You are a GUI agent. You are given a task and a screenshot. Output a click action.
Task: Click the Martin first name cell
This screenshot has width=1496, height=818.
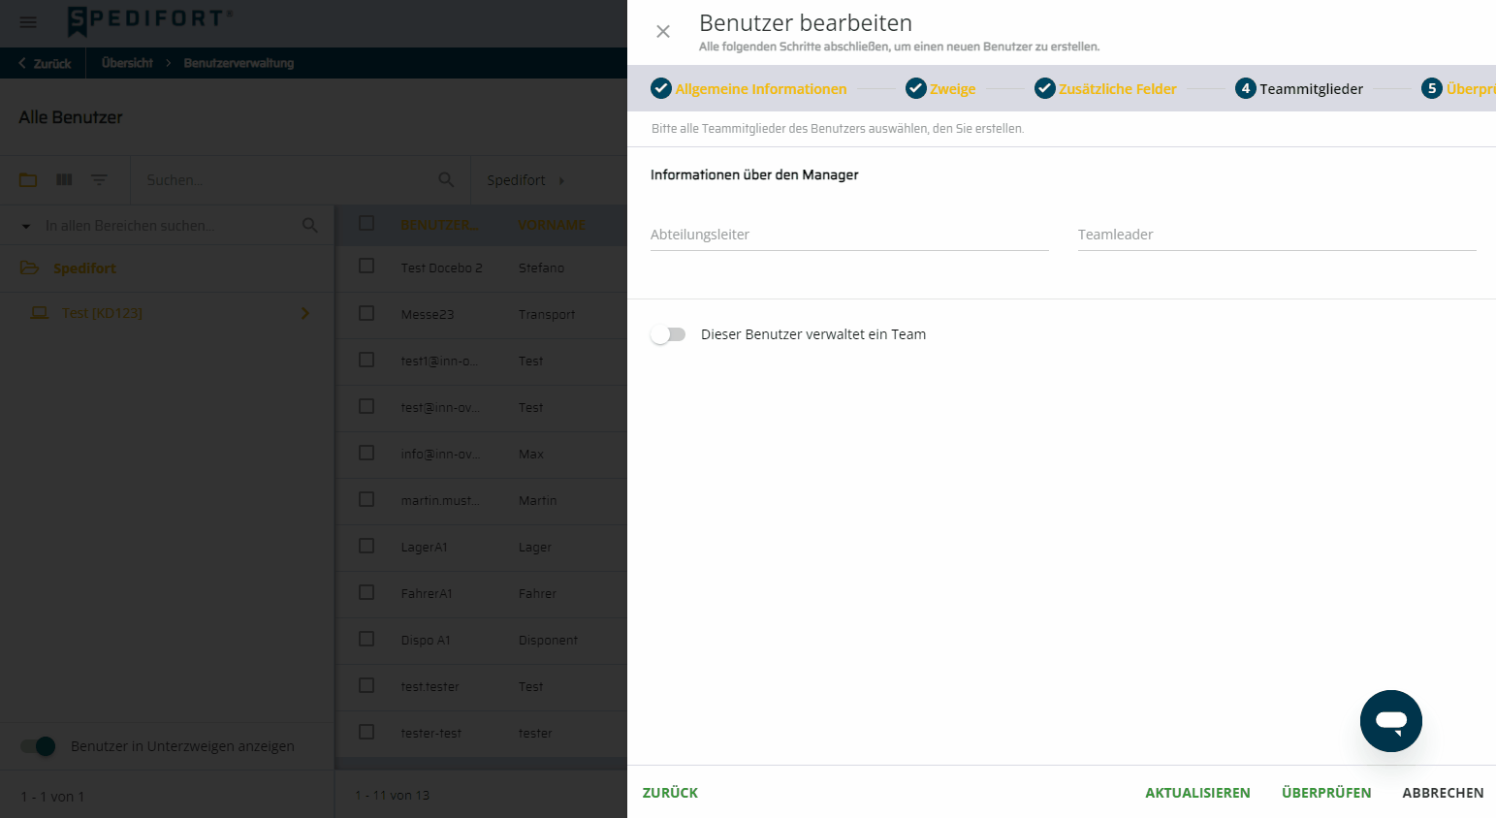(x=537, y=500)
